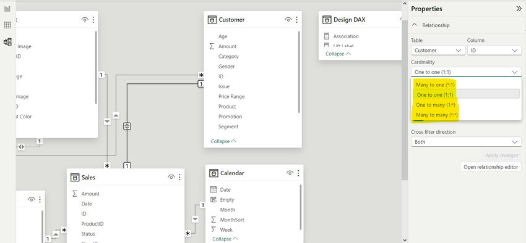The width and height of the screenshot is (526, 243).
Task: Click Calendar relationship filter direction arrow
Action: (195, 220)
